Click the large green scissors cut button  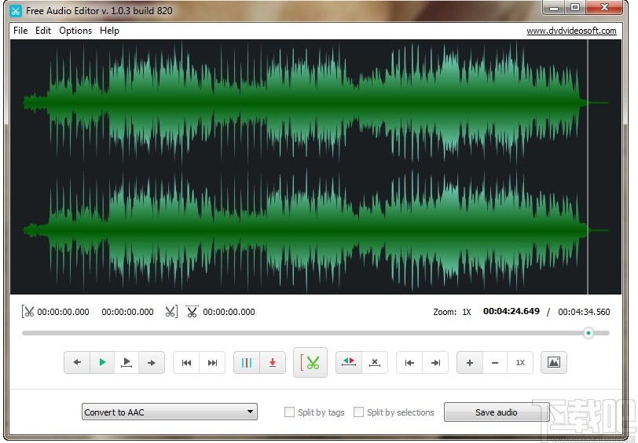click(x=310, y=362)
